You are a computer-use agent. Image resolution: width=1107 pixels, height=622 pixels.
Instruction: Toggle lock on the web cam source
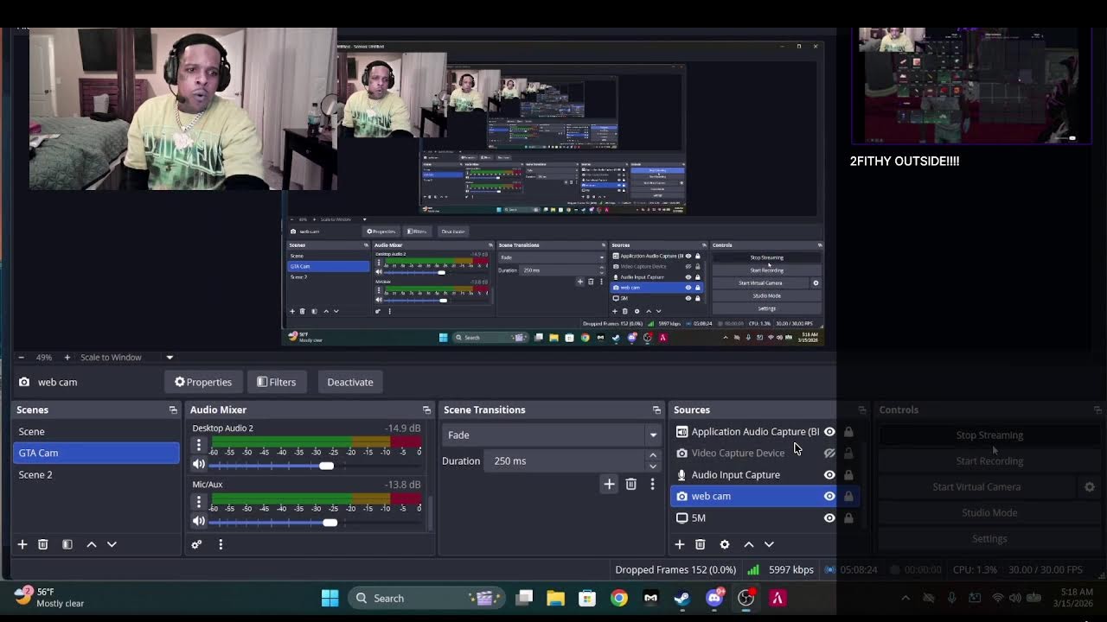pyautogui.click(x=848, y=496)
